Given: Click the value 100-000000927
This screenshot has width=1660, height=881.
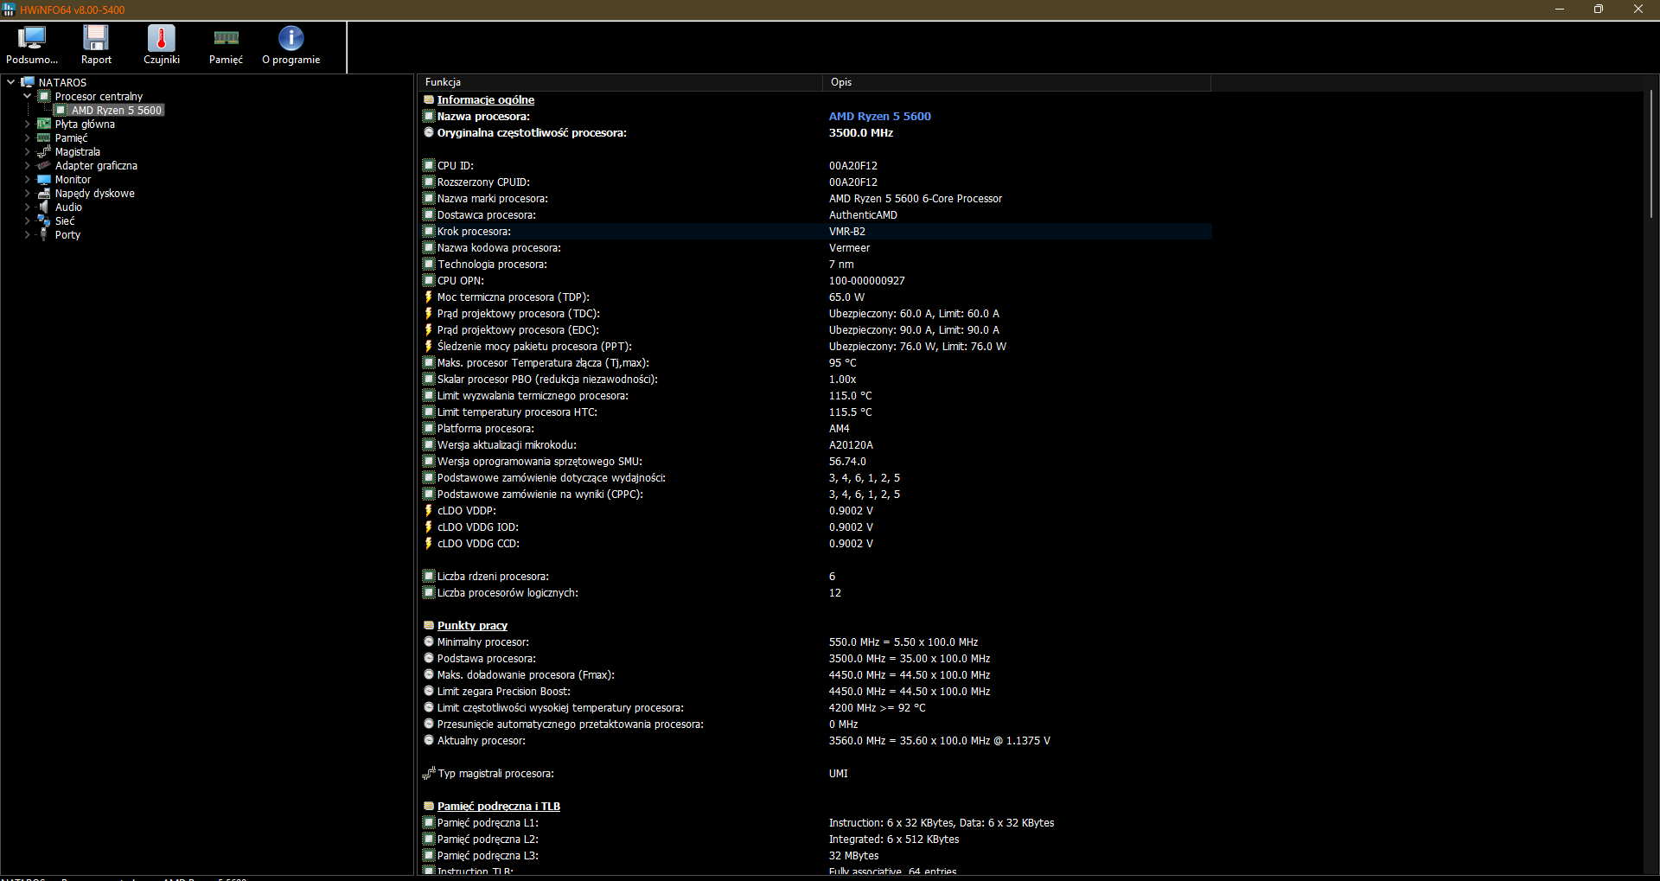Looking at the screenshot, I should tap(867, 280).
